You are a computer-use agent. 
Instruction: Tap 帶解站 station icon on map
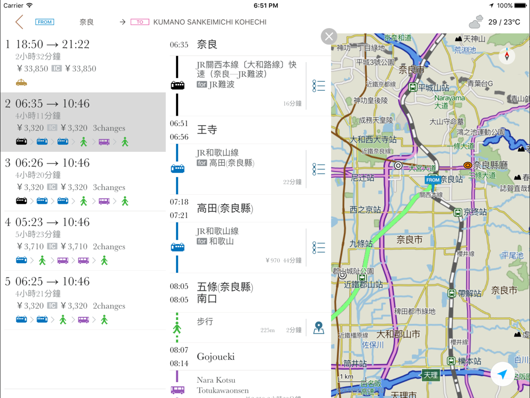pyautogui.click(x=452, y=293)
